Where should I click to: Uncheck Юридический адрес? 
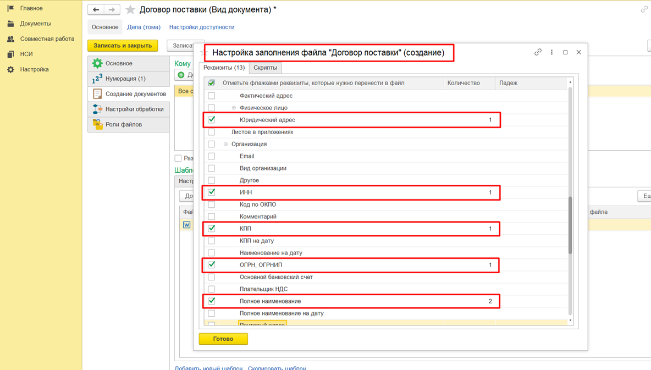tap(211, 120)
